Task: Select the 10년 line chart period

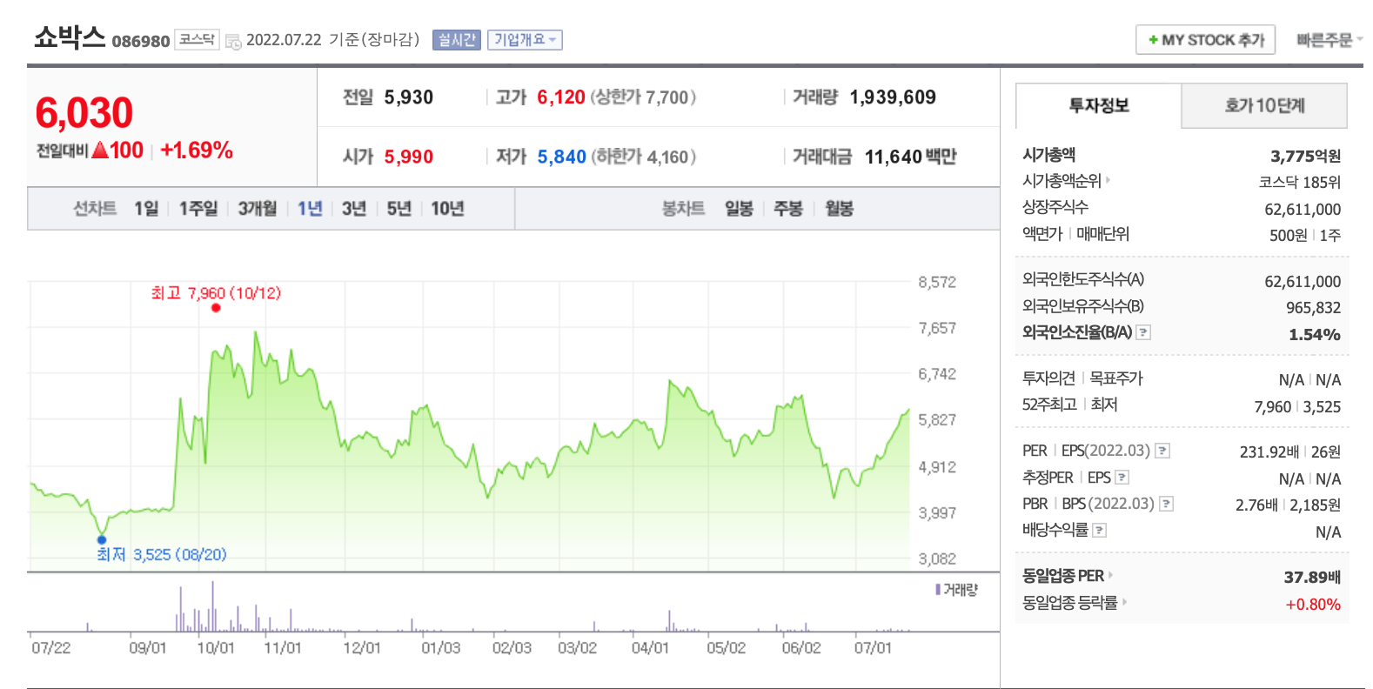Action: click(447, 209)
